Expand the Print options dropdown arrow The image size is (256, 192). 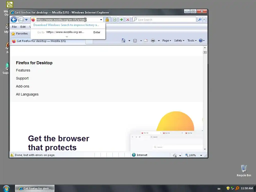159,41
